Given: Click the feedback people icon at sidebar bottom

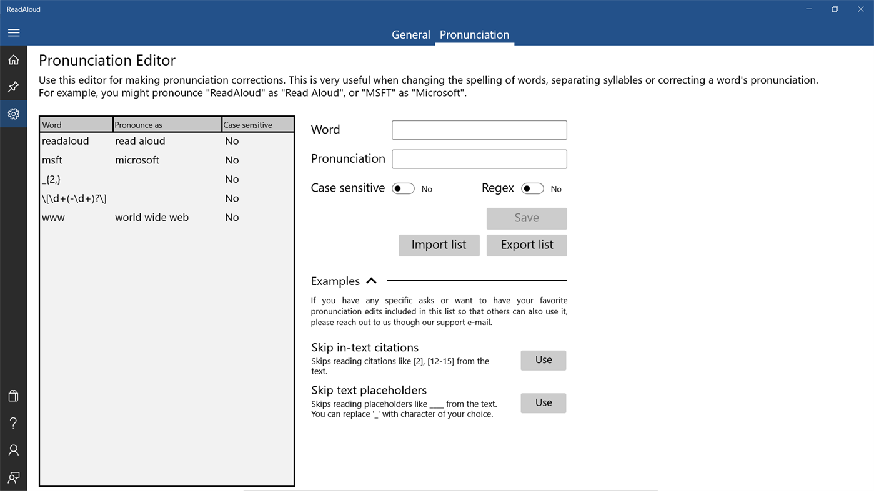Looking at the screenshot, I should (13, 477).
